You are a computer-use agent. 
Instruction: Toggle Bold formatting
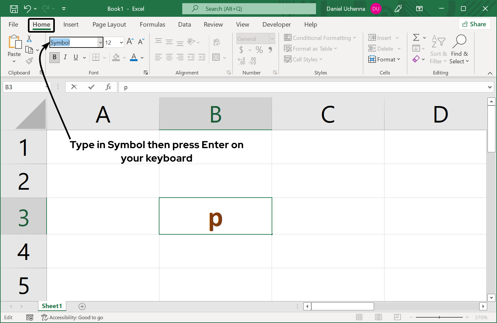click(55, 57)
